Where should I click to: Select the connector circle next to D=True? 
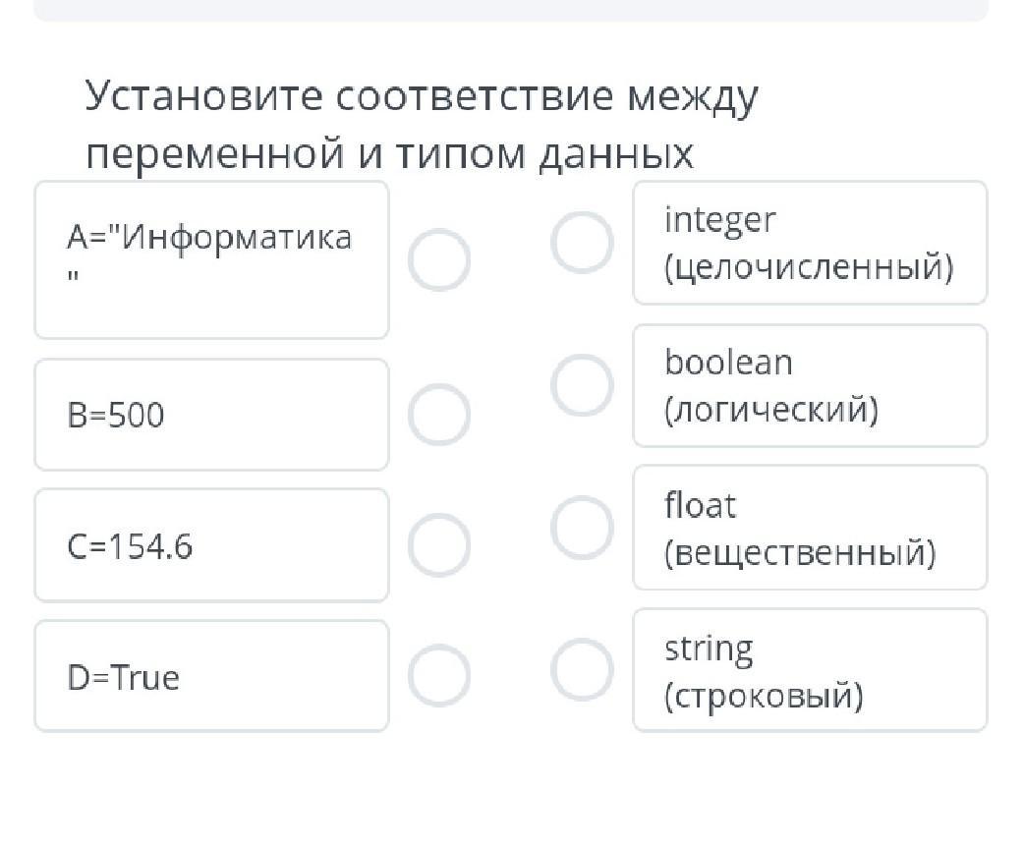coord(438,676)
